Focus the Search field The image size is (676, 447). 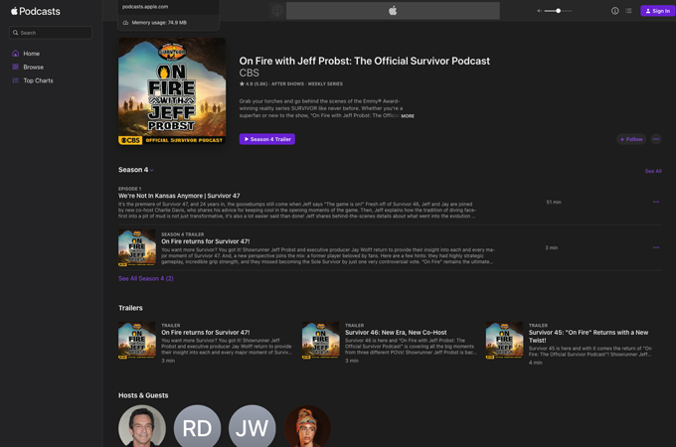pyautogui.click(x=51, y=33)
